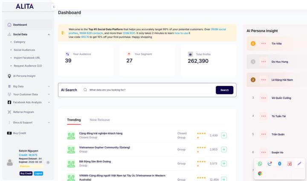
Task: Collapse the Social Data section chevron
Action: tap(49, 35)
